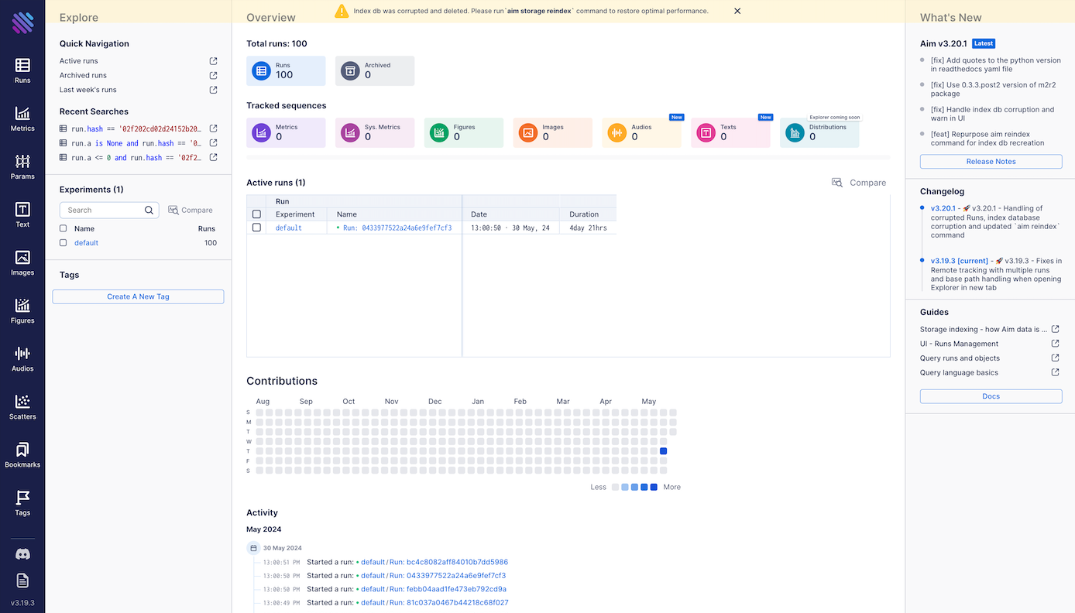This screenshot has width=1075, height=613.
Task: Click Compare button above Active runs table
Action: (859, 183)
